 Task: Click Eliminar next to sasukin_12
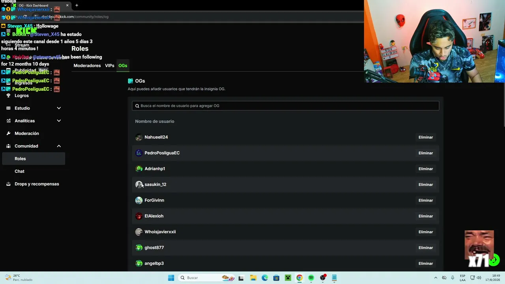point(426,185)
